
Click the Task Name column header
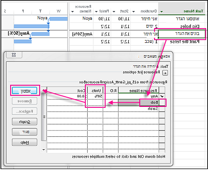(182, 9)
